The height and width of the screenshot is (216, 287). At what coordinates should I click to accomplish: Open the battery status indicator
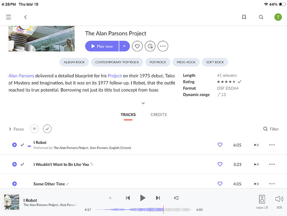point(282,4)
